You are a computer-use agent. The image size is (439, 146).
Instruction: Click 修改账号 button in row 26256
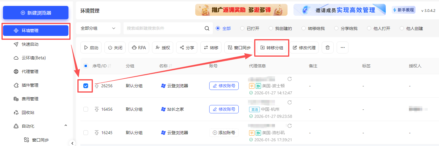pos(224,86)
